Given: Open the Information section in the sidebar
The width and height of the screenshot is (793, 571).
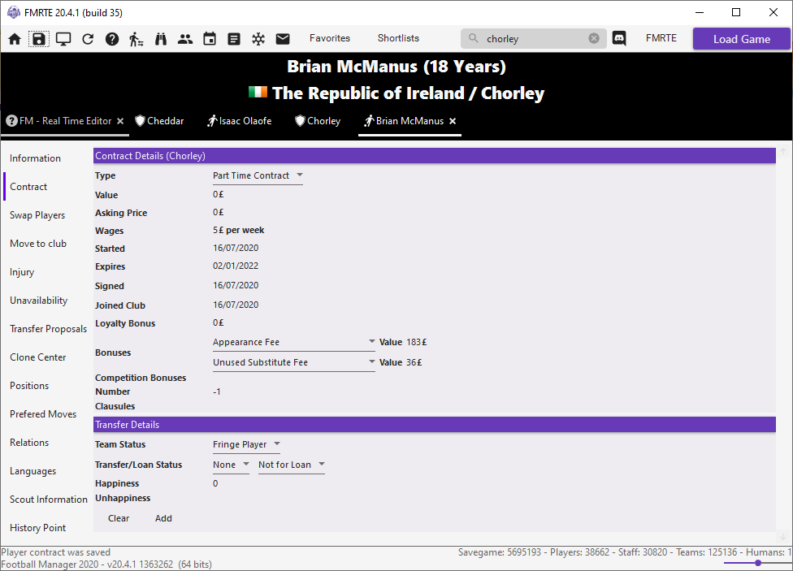Looking at the screenshot, I should click(36, 158).
